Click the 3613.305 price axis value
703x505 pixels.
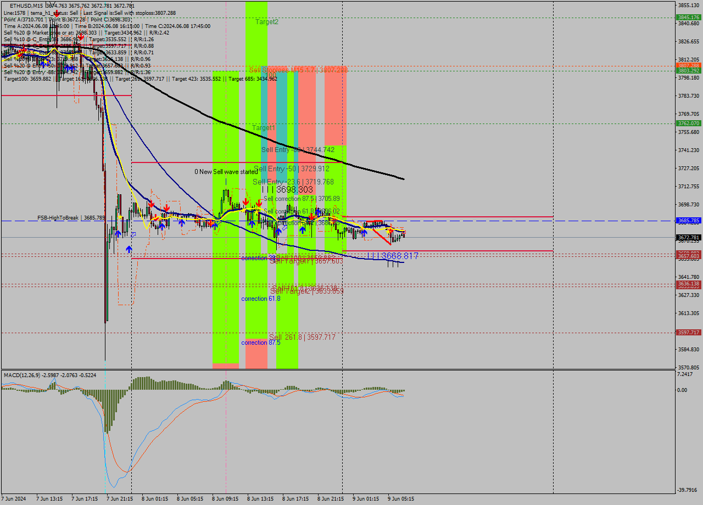688,313
